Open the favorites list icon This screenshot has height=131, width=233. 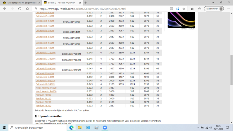(192, 9)
